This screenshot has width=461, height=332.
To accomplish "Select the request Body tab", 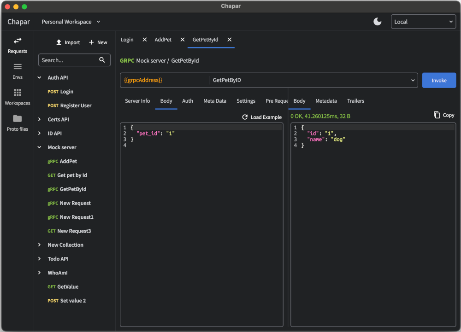I will [166, 101].
